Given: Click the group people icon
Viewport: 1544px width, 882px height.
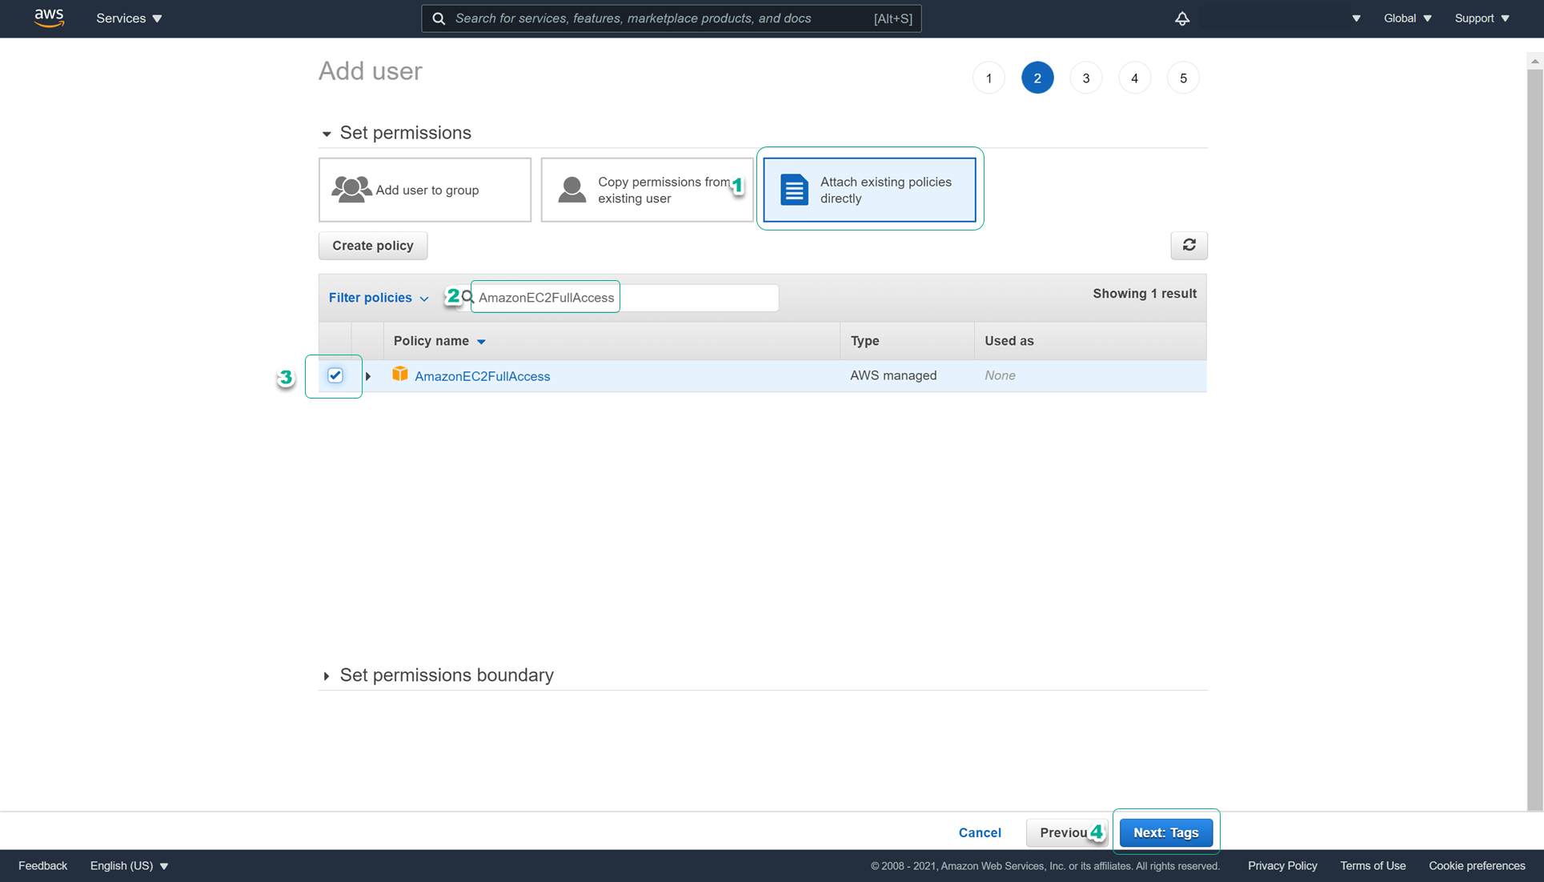Looking at the screenshot, I should pyautogui.click(x=351, y=189).
